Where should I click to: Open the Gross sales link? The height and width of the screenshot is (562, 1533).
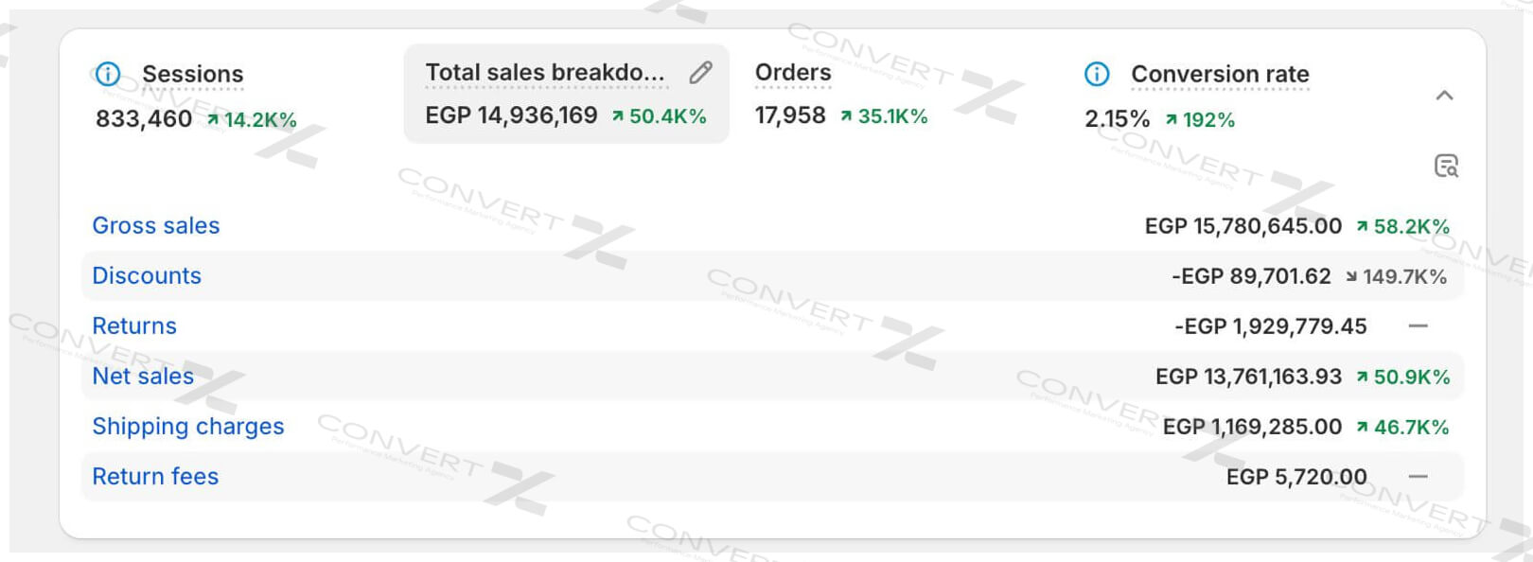156,225
